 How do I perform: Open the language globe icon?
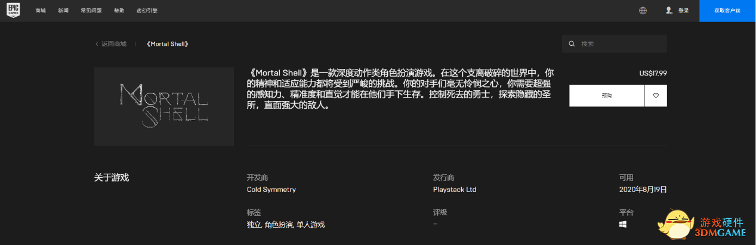click(643, 11)
